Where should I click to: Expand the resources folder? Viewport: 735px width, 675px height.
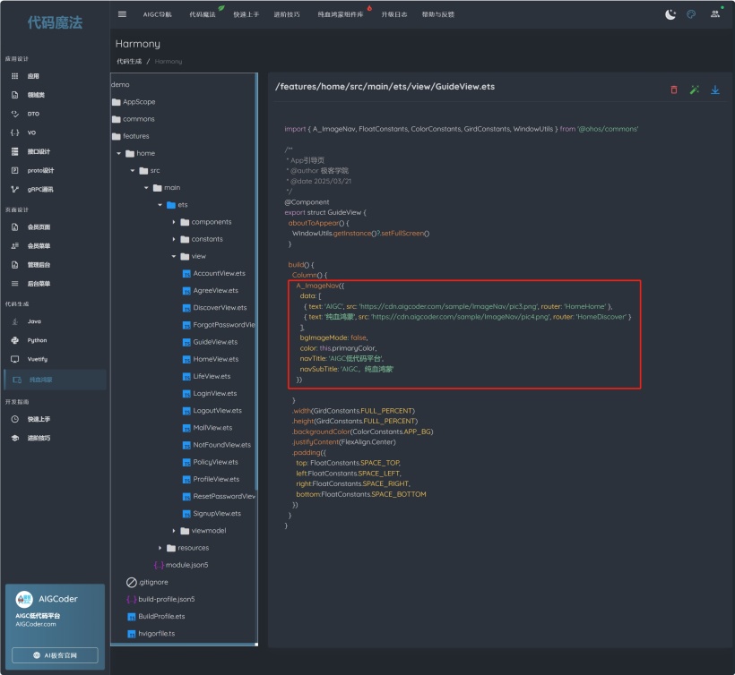tap(160, 548)
